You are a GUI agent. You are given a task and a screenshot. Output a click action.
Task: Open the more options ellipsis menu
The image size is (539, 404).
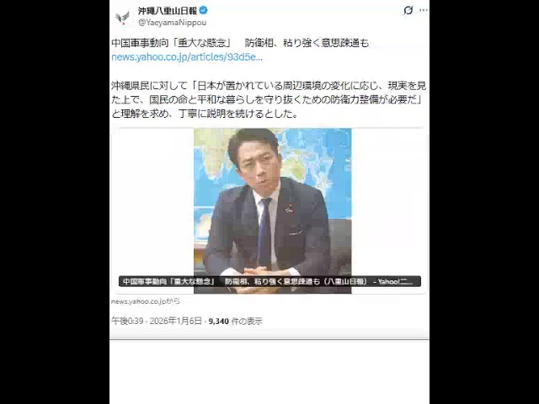point(424,10)
